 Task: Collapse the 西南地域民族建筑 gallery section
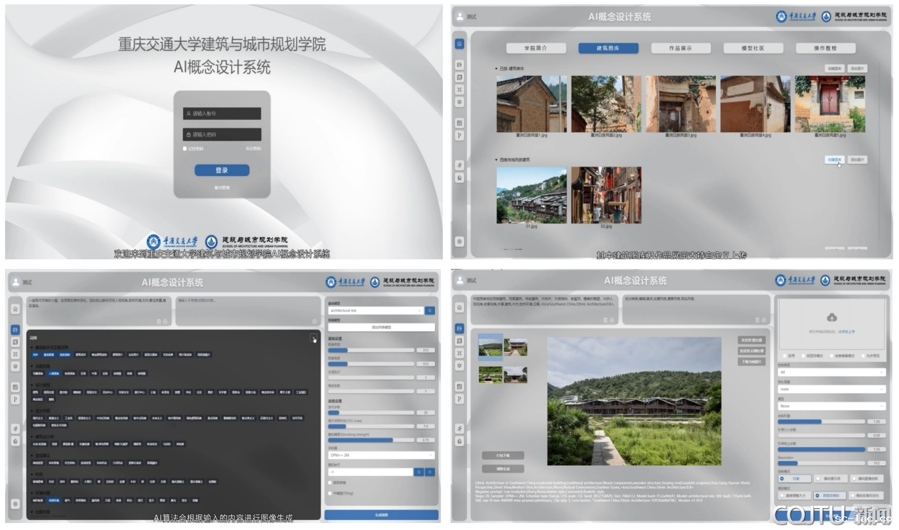tap(496, 160)
